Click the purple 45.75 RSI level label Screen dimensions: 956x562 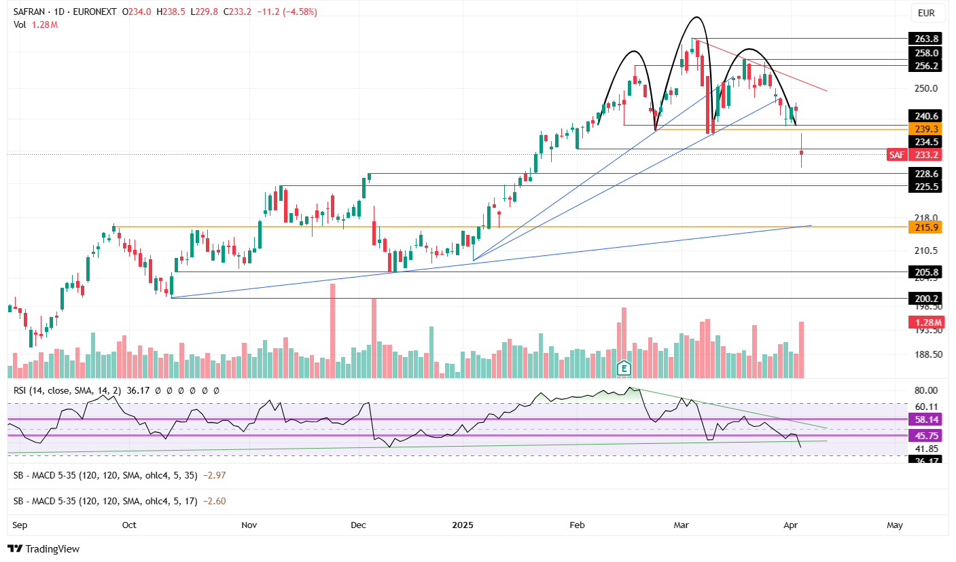927,436
